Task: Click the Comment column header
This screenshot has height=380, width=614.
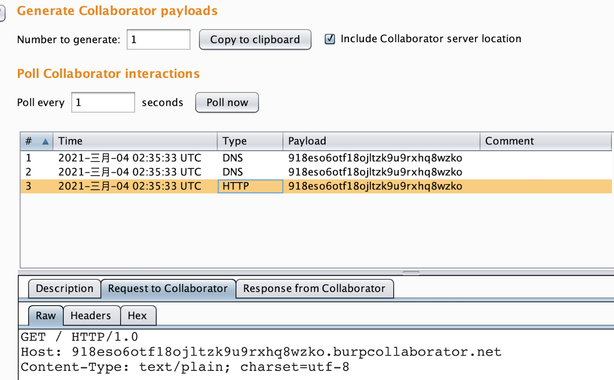Action: (x=545, y=141)
